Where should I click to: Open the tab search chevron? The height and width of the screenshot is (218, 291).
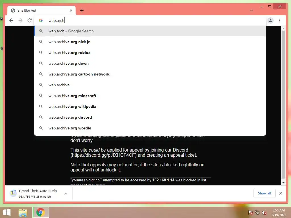click(251, 11)
